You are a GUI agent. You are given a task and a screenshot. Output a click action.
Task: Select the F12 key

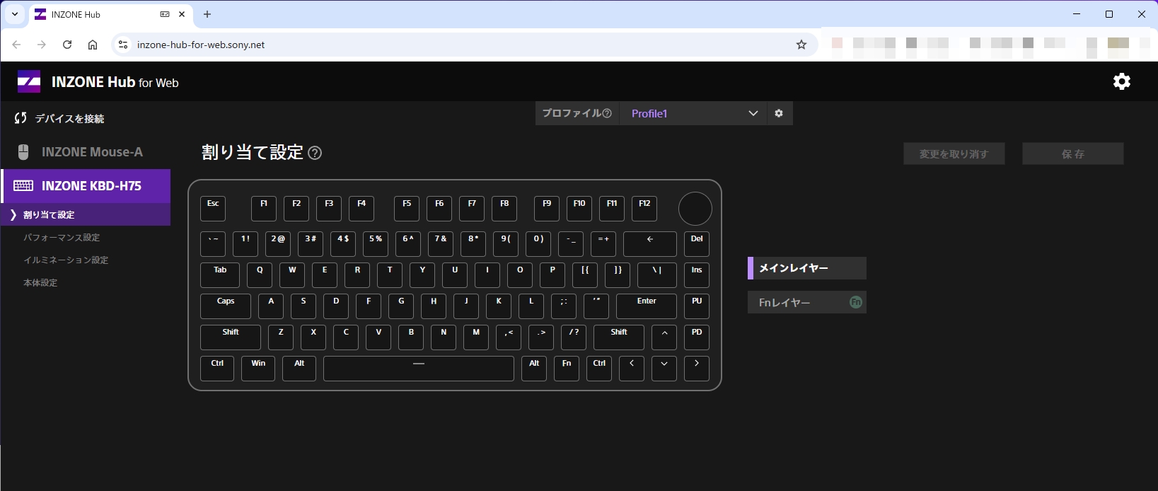click(x=644, y=209)
